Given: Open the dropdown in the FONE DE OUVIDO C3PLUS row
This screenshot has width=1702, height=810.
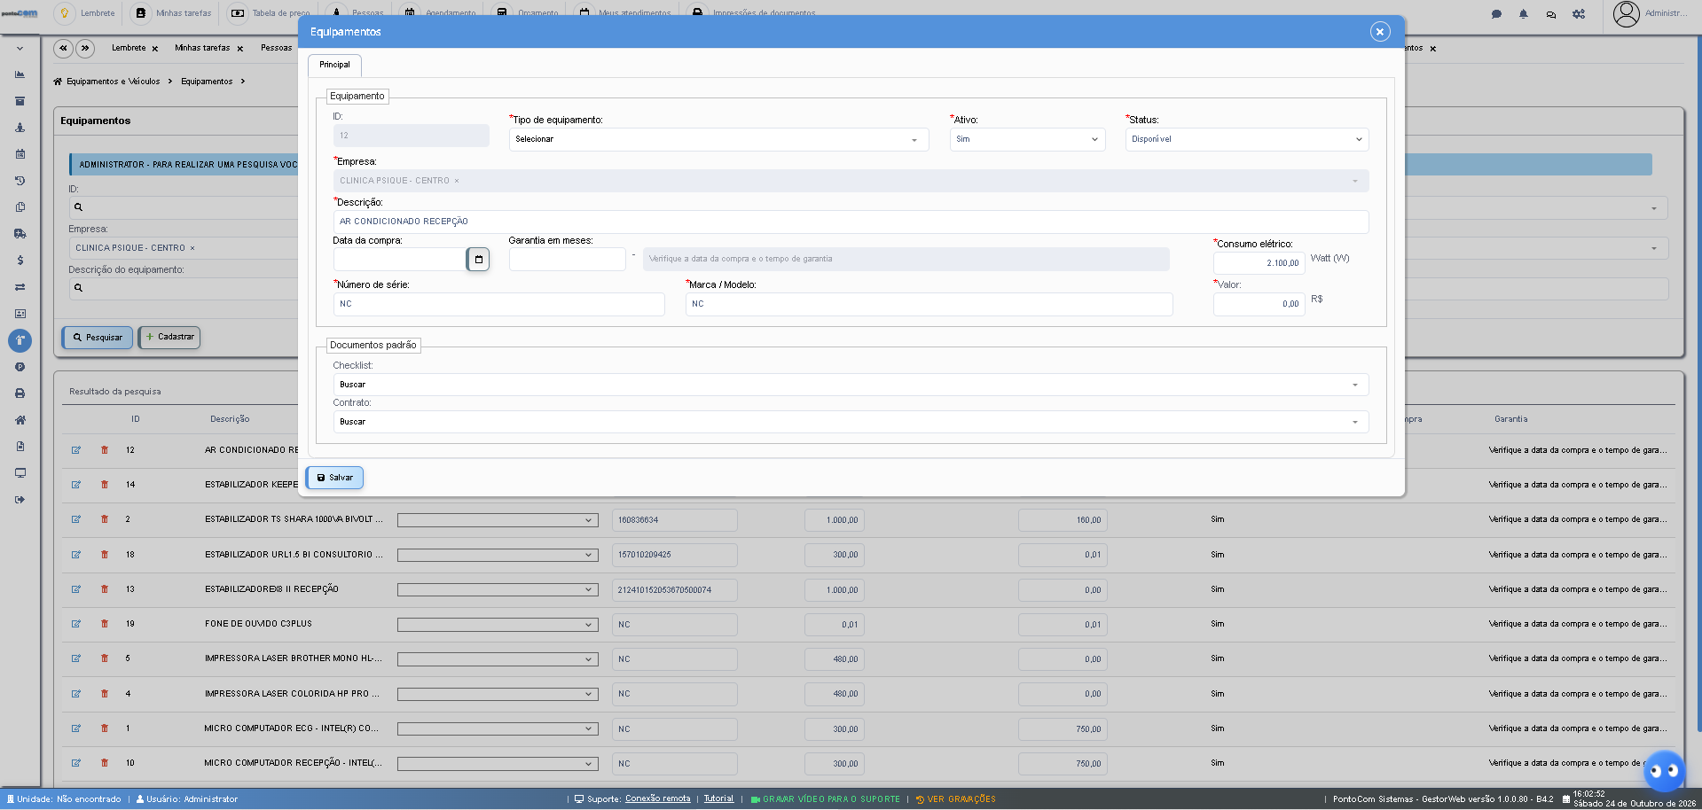Looking at the screenshot, I should point(497,625).
